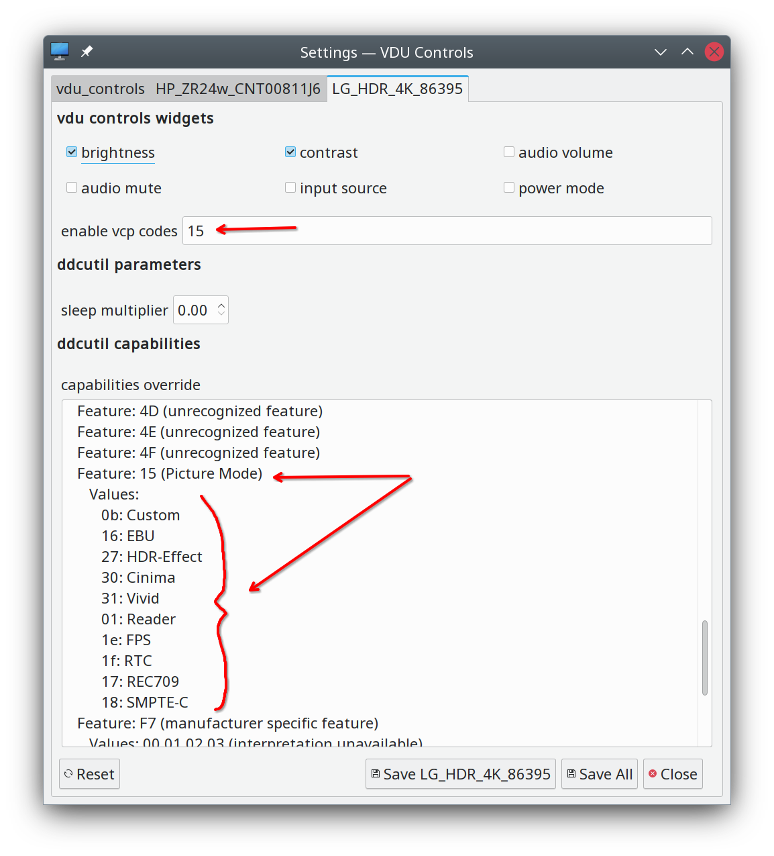This screenshot has width=774, height=856.
Task: Click the sleep multiplier up arrow
Action: click(x=221, y=304)
